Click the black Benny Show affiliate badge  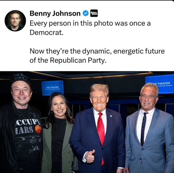(94, 13)
